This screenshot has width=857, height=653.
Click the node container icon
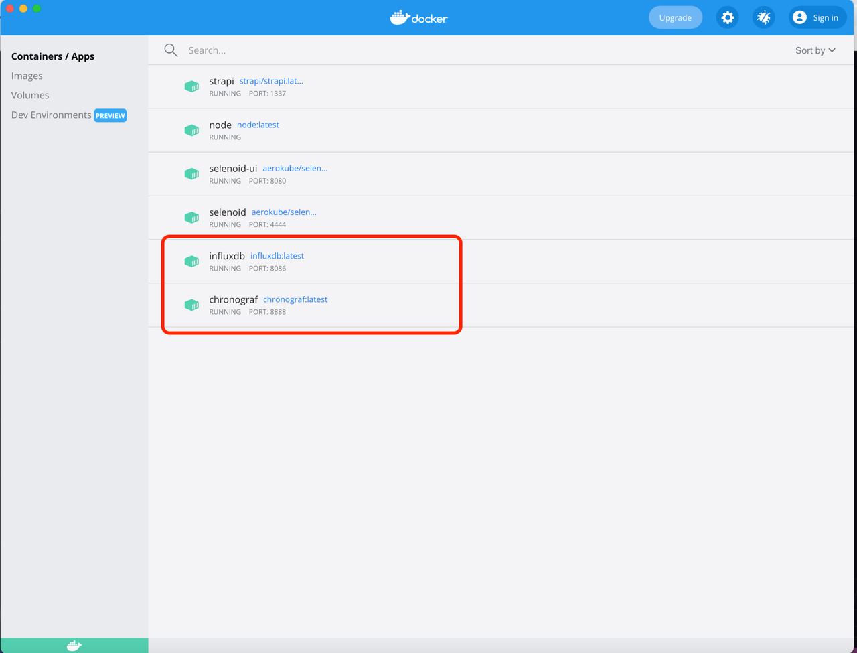tap(192, 130)
